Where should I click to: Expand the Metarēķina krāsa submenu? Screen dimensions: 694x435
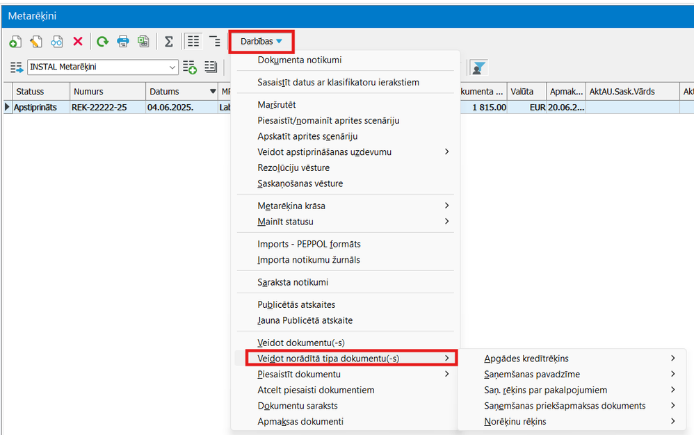(346, 206)
